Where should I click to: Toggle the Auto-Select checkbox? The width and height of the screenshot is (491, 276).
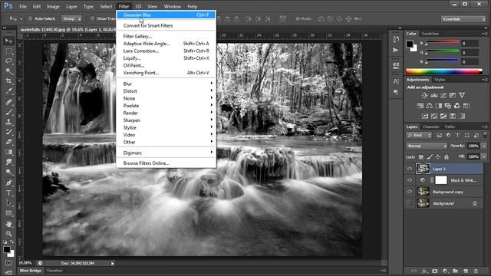coord(31,18)
